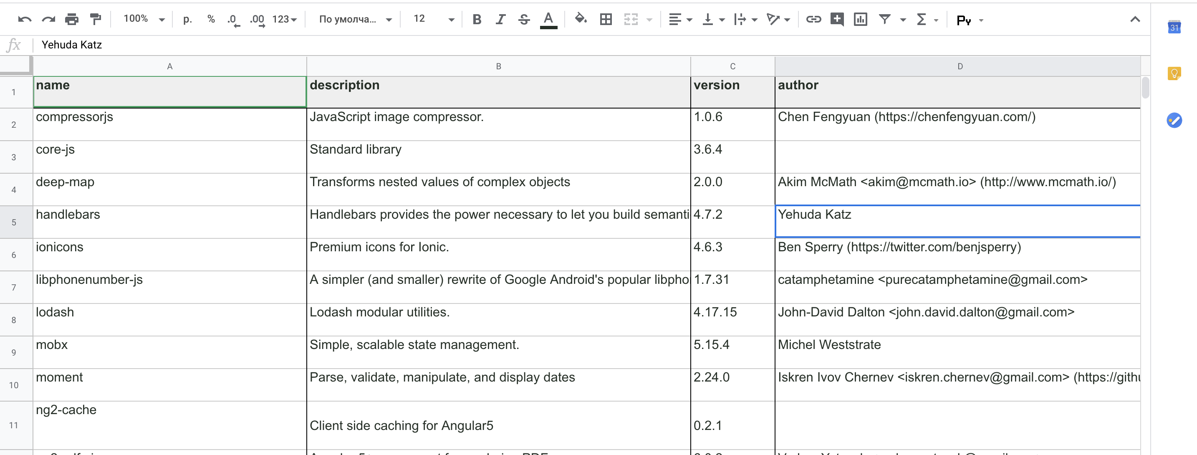Toggle bold formatting
Image resolution: width=1197 pixels, height=455 pixels.
pyautogui.click(x=476, y=20)
